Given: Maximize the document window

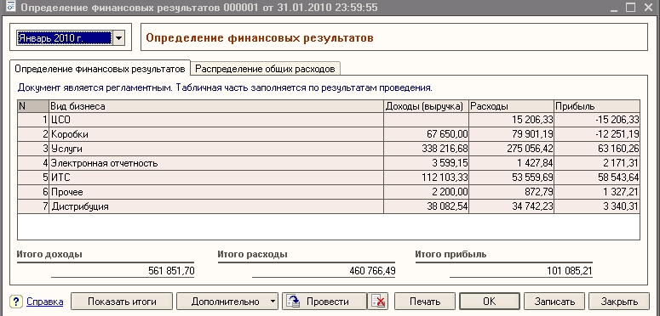Looking at the screenshot, I should click(630, 7).
